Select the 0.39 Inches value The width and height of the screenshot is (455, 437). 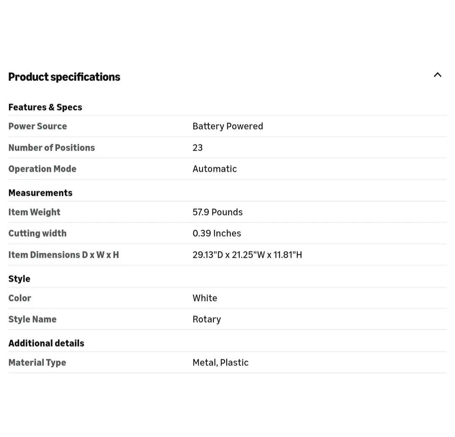coord(217,233)
